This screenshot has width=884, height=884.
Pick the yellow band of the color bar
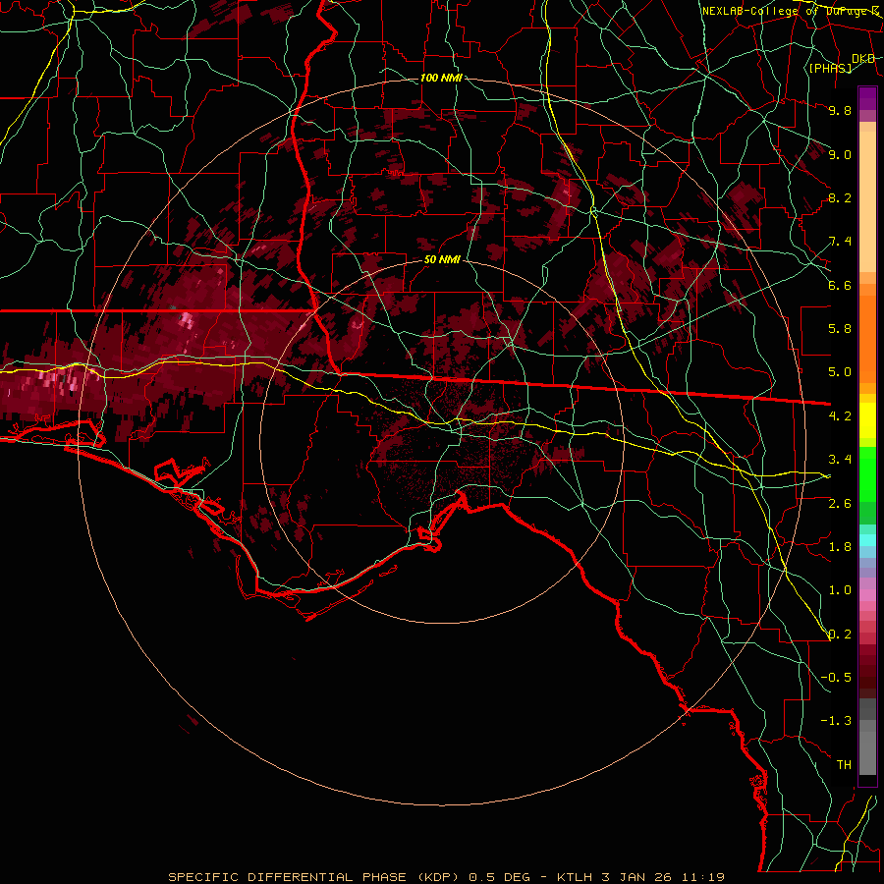pos(867,420)
